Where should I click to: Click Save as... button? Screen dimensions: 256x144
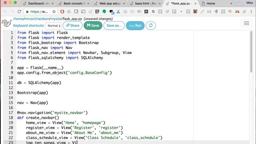pos(114,26)
